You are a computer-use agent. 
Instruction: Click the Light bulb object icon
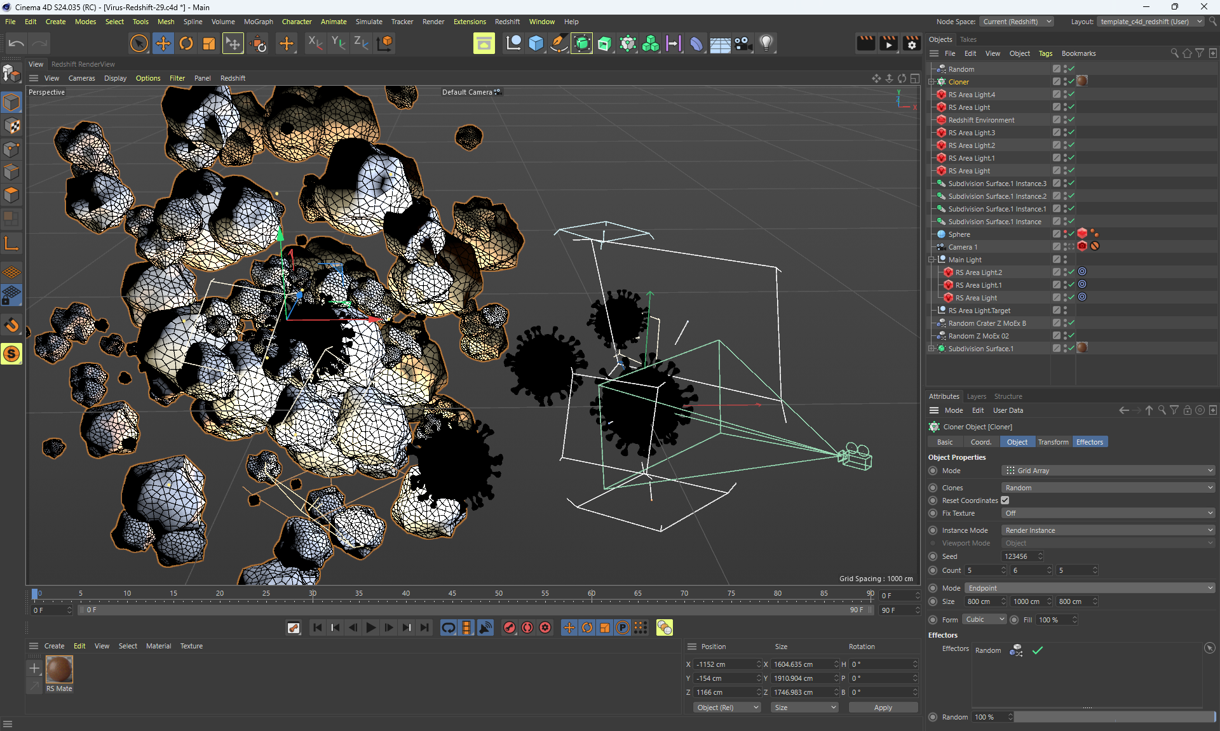point(766,43)
